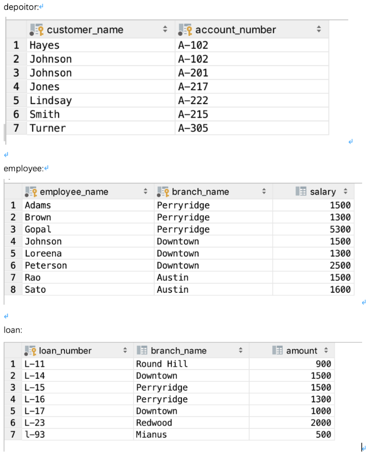
Task: Select row 3 Gopal in employee table
Action: [x=38, y=229]
